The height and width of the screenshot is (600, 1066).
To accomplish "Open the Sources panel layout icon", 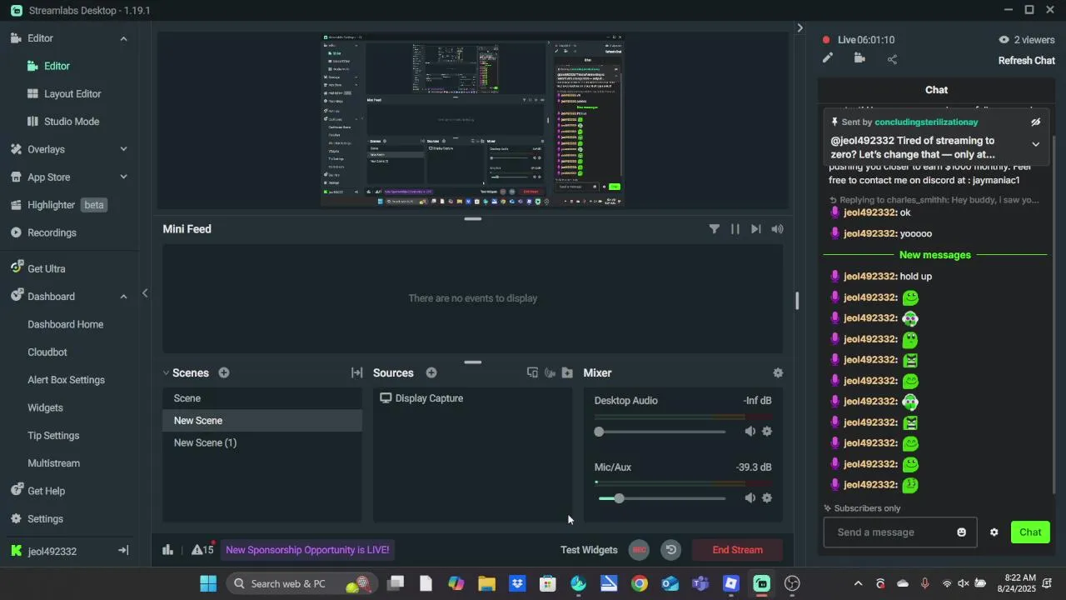I will (532, 373).
